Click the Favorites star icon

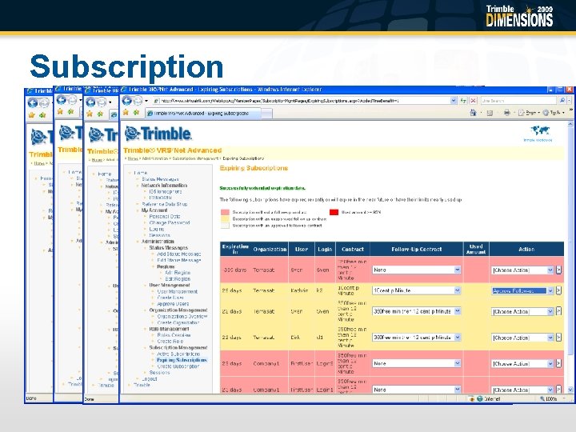point(127,113)
